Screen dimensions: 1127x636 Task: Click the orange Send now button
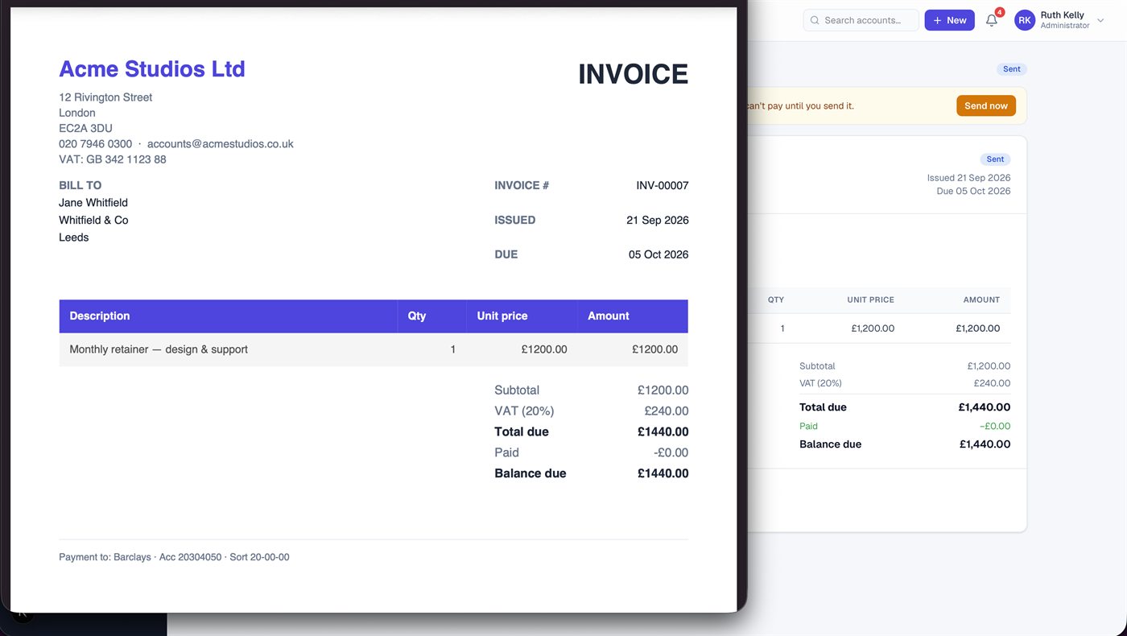coord(985,105)
